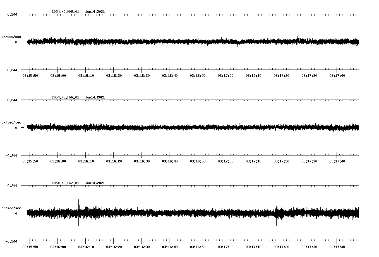Click the cm/sec/sec unit label on HNZ plot
Screen dimensions: 379x257
point(11,208)
